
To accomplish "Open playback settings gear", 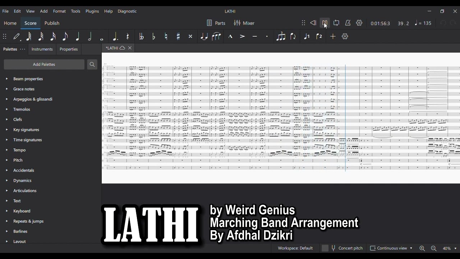I will pyautogui.click(x=359, y=23).
